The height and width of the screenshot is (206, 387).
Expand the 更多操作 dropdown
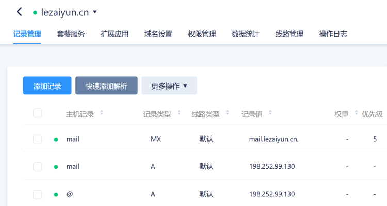pyautogui.click(x=169, y=85)
